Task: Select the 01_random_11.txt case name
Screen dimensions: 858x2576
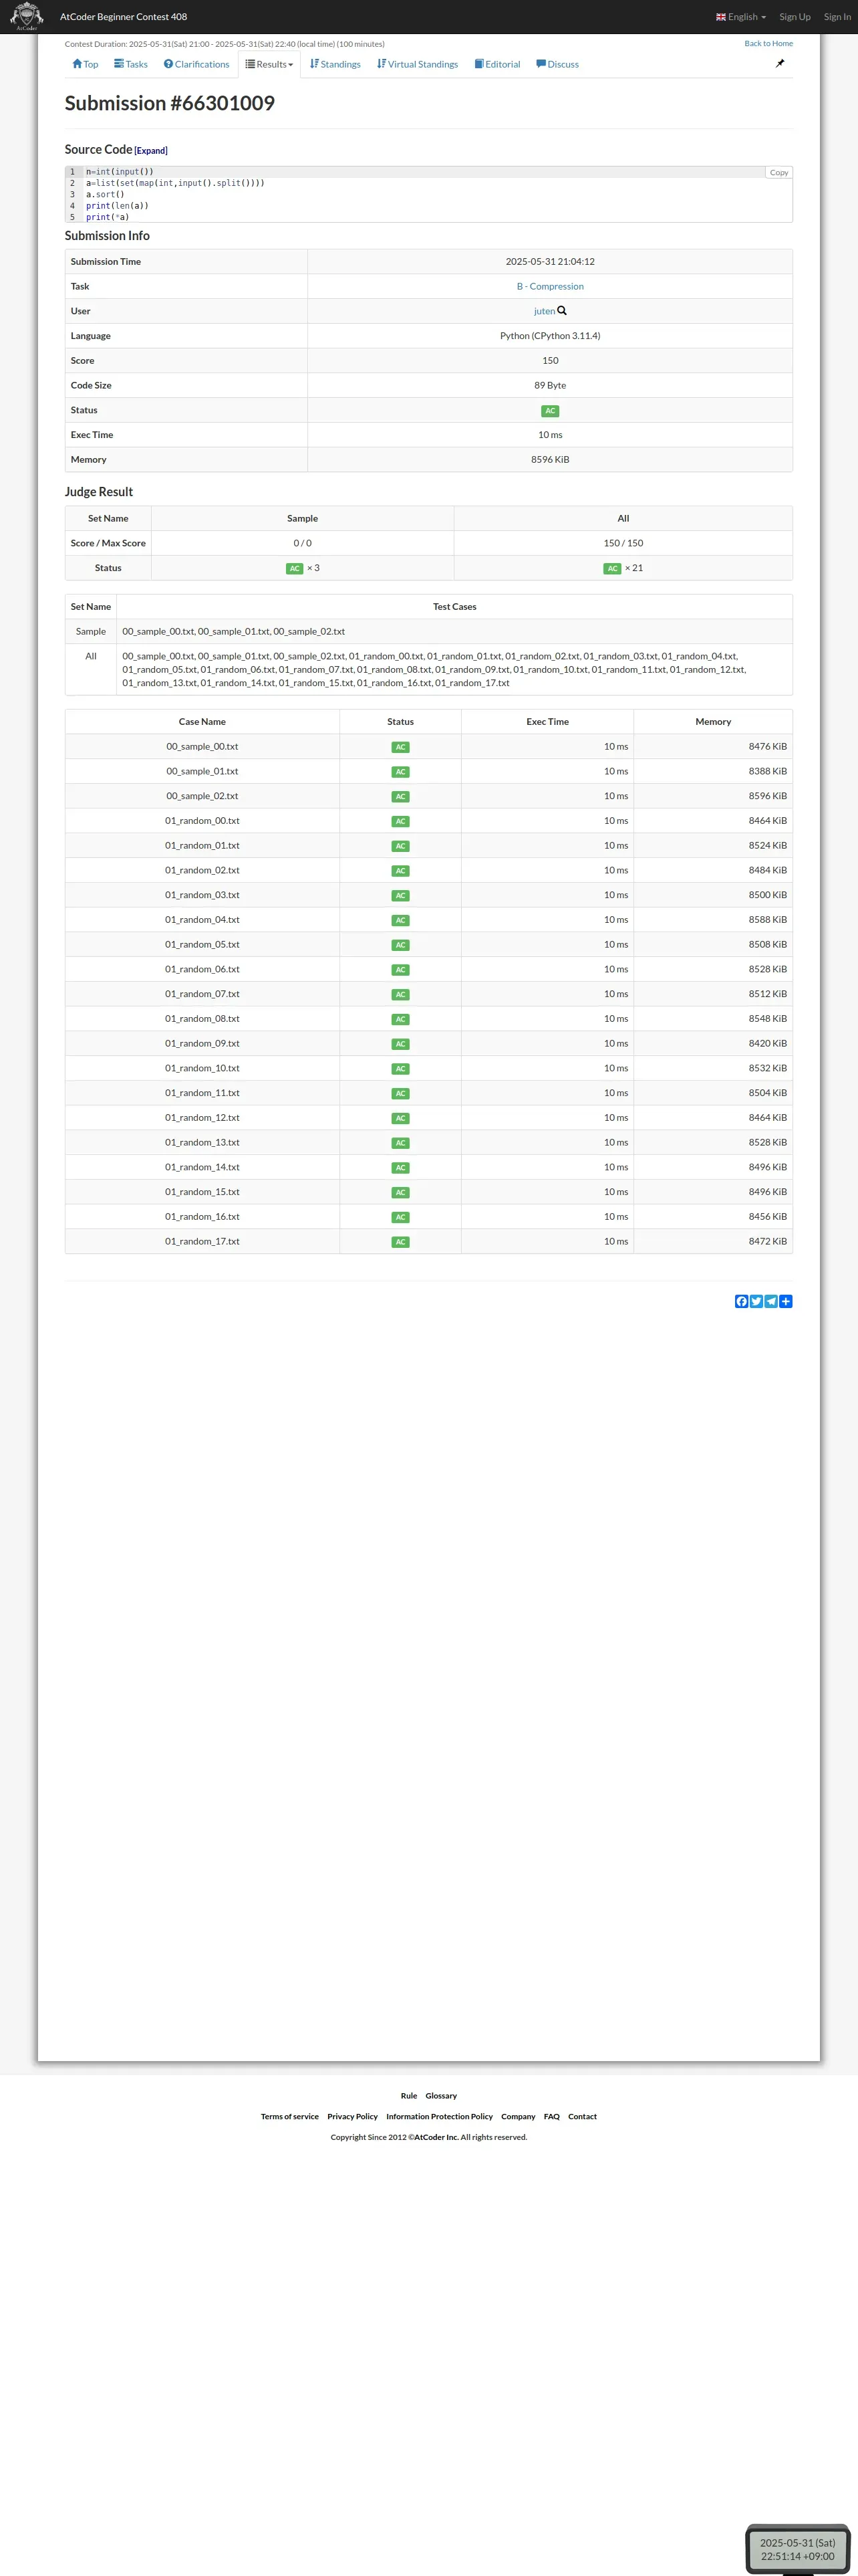Action: (202, 1093)
